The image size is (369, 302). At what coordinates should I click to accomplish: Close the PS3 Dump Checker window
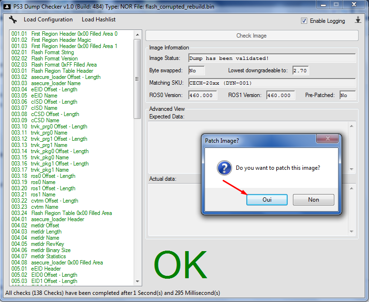tap(354, 4)
